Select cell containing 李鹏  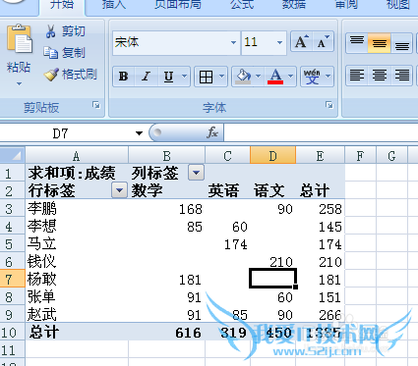[x=77, y=209]
